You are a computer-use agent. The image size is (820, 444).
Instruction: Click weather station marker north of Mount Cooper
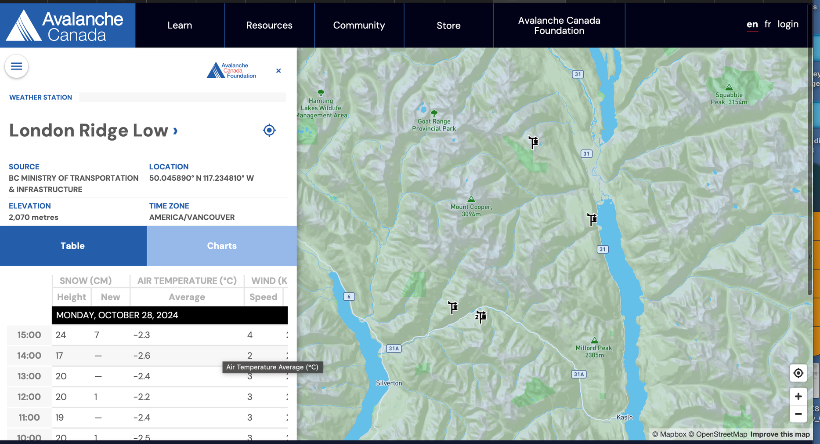pos(533,142)
